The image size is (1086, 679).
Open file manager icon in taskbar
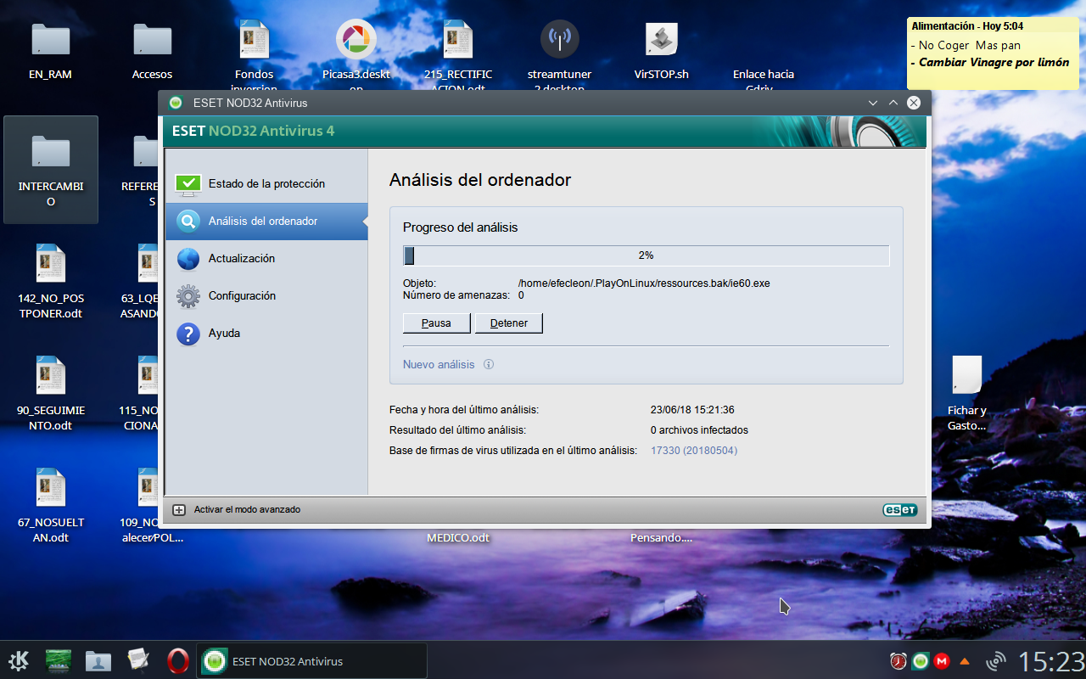click(98, 661)
